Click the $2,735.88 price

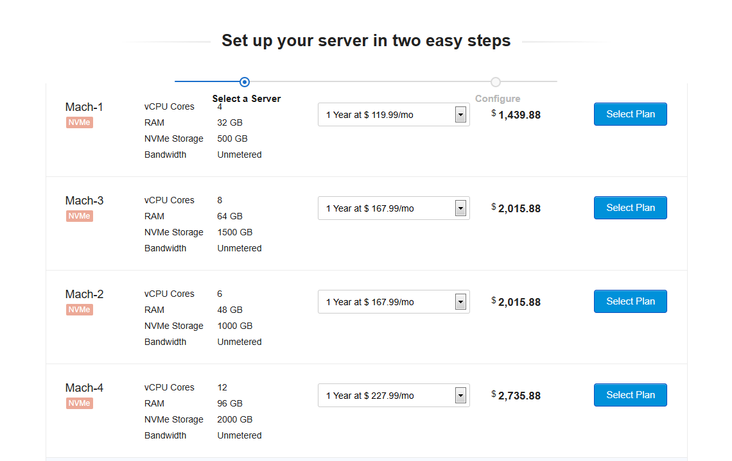[x=516, y=396]
